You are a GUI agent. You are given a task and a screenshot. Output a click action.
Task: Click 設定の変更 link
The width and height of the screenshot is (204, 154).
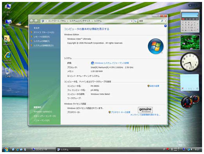click(154, 86)
